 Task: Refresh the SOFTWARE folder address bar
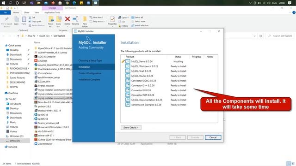coord(260,36)
